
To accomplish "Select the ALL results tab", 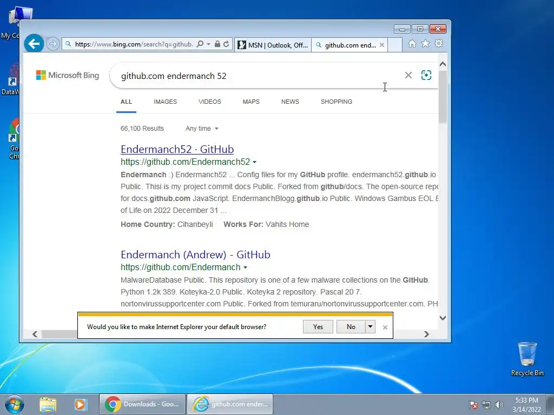I will point(126,102).
